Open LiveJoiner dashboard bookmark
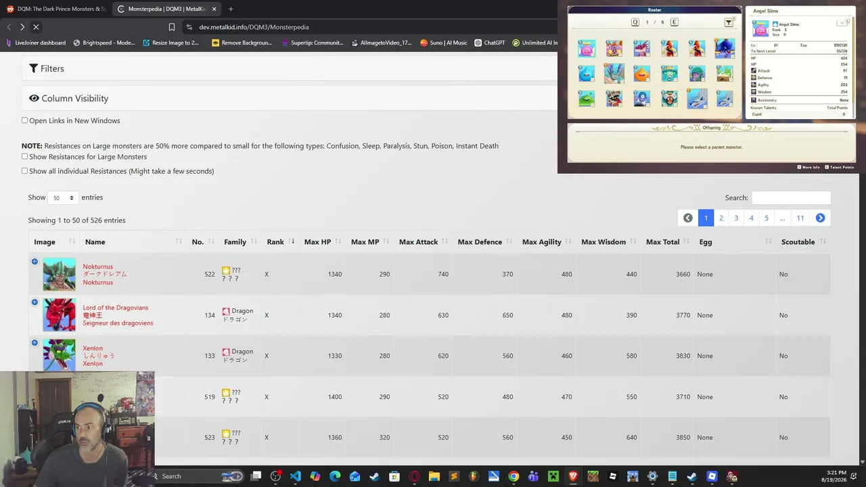 [35, 43]
